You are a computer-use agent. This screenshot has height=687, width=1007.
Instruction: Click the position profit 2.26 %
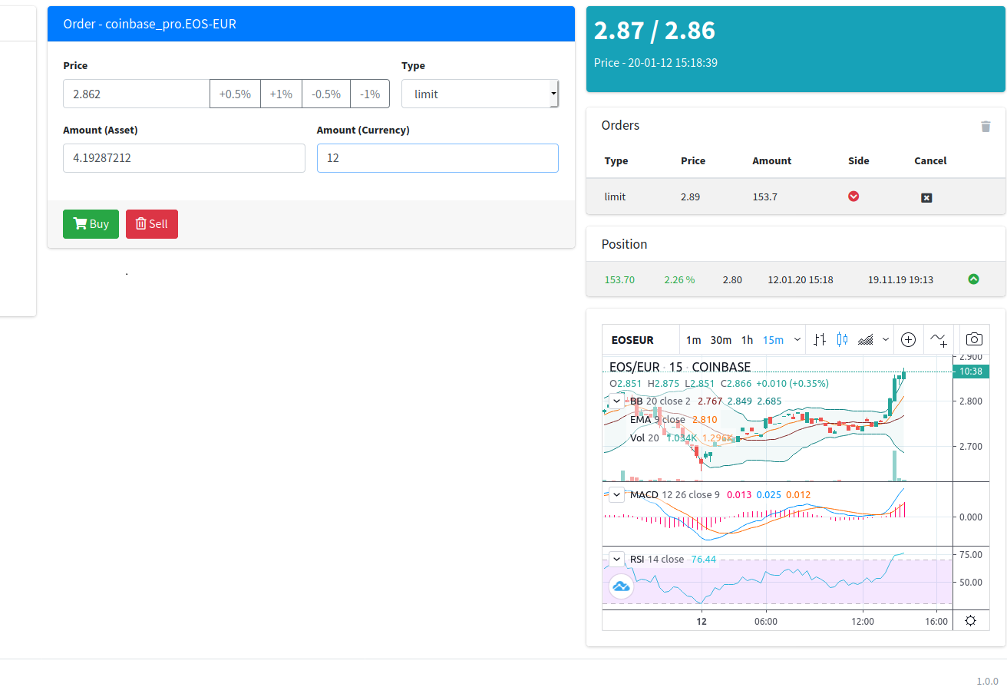tap(679, 279)
